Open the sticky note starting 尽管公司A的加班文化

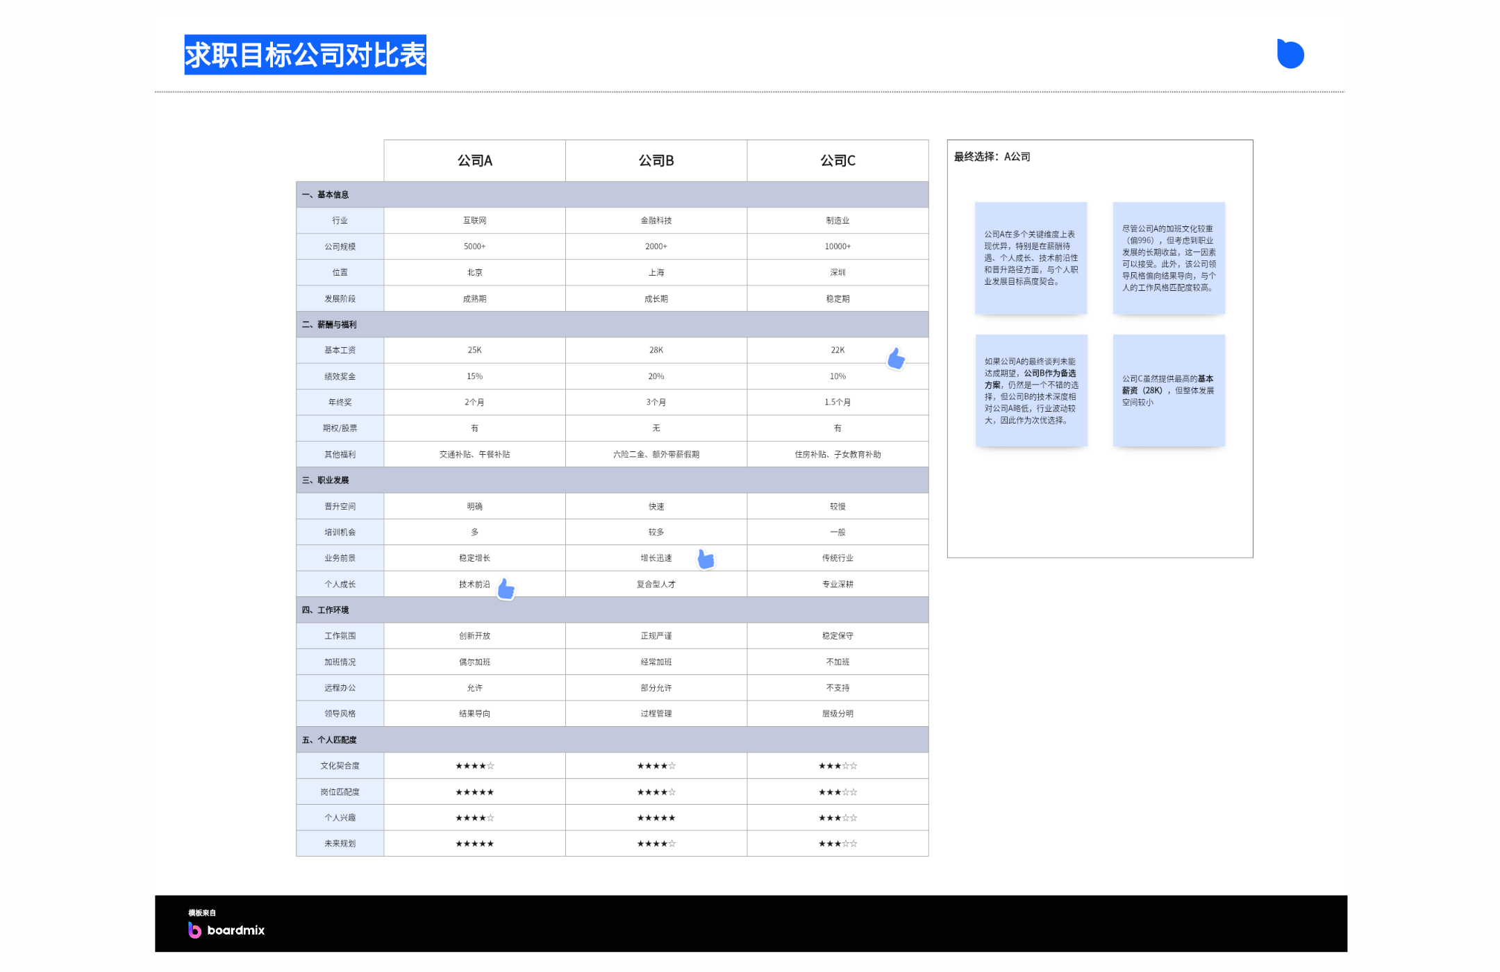tap(1169, 258)
